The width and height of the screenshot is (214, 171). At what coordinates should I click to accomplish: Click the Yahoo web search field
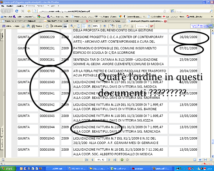pos(142,26)
